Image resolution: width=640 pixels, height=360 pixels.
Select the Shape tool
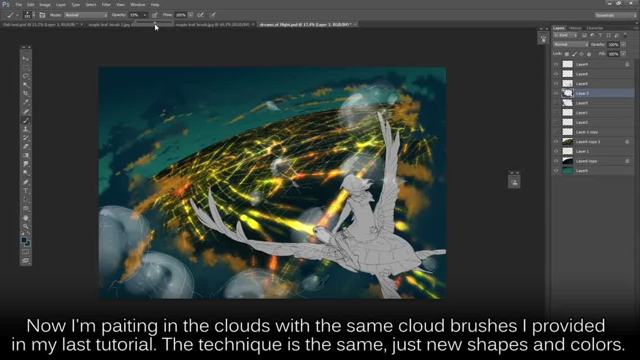(26, 209)
